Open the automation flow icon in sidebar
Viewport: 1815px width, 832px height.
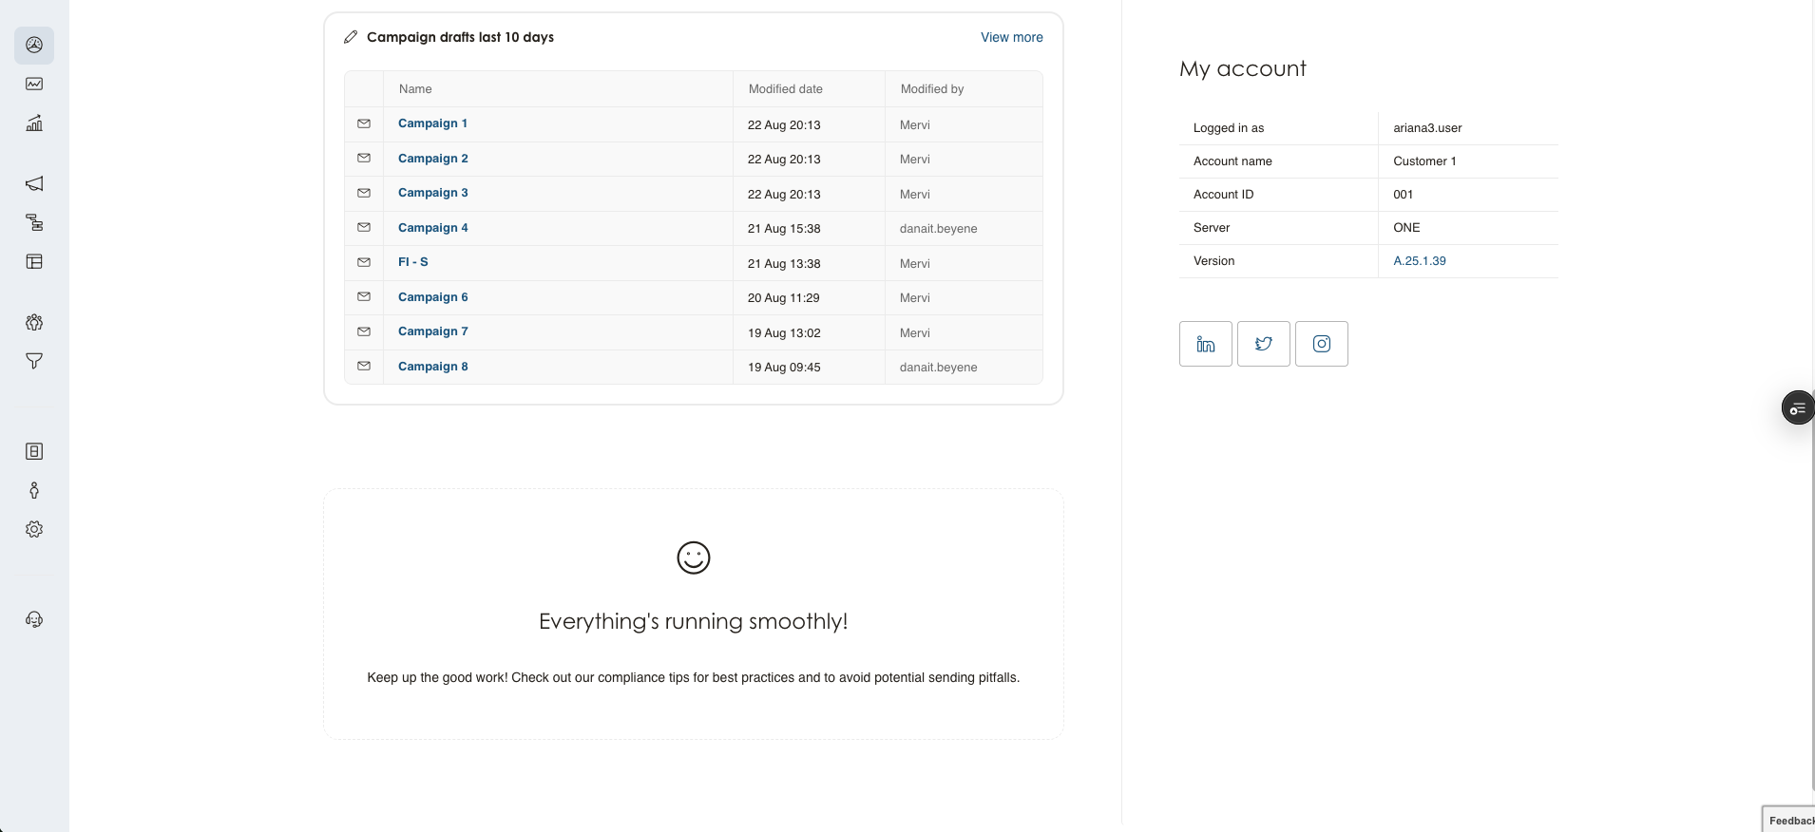click(34, 222)
